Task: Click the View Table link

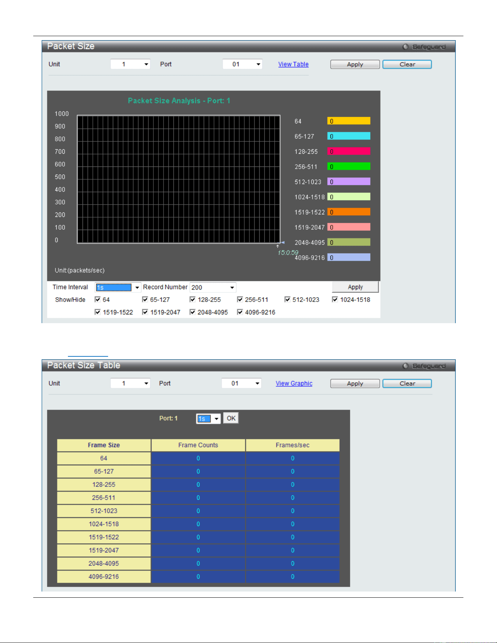Action: click(x=293, y=64)
